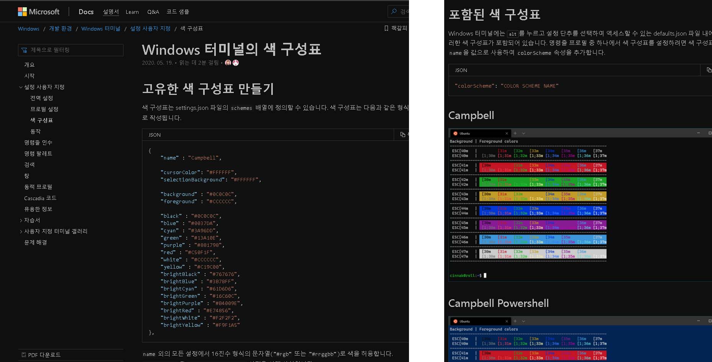This screenshot has height=362, width=712.
Task: Expand the 자습서 section
Action: (21, 220)
